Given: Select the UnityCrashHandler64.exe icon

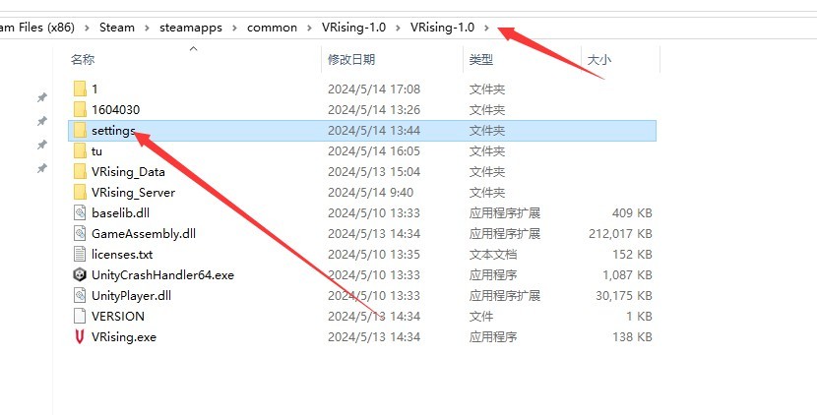Looking at the screenshot, I should pos(80,275).
